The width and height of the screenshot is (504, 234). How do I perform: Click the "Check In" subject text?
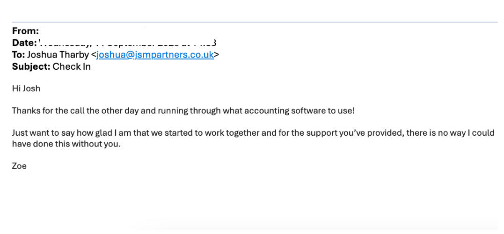pos(72,66)
